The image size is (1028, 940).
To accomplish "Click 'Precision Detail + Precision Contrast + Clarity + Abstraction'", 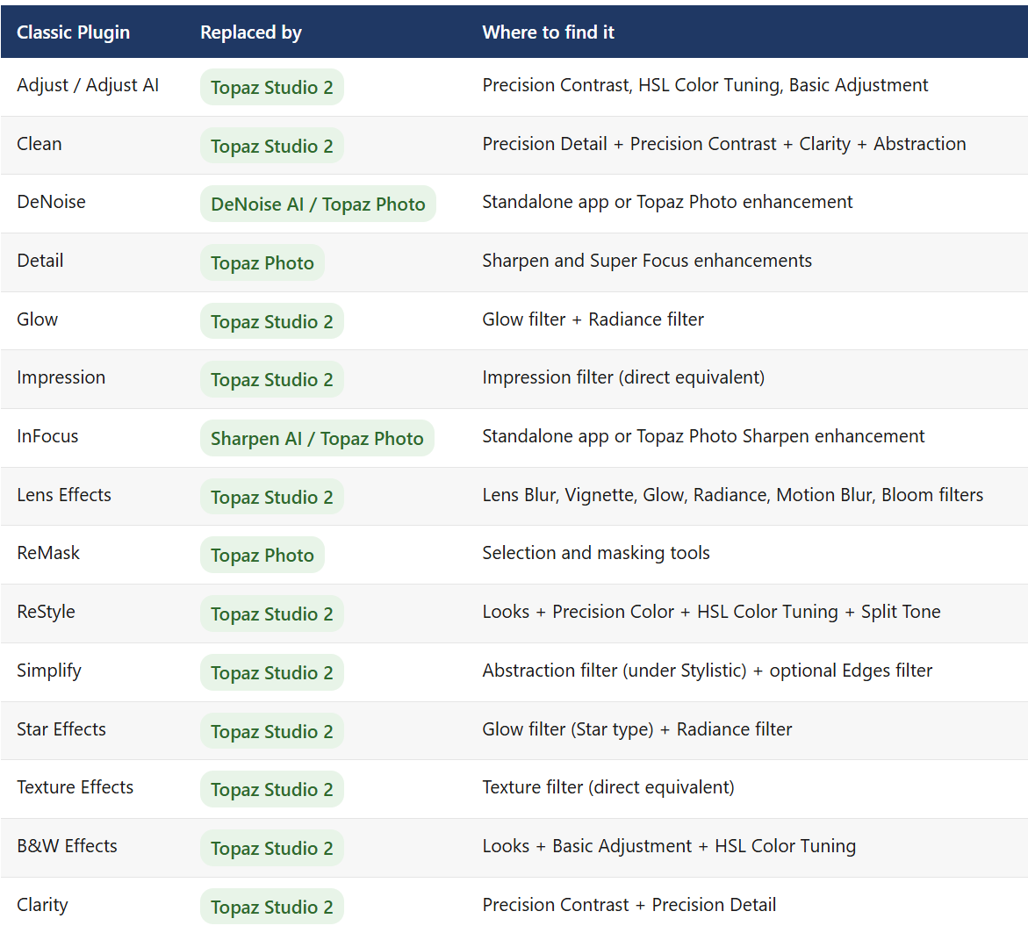I will click(x=723, y=144).
